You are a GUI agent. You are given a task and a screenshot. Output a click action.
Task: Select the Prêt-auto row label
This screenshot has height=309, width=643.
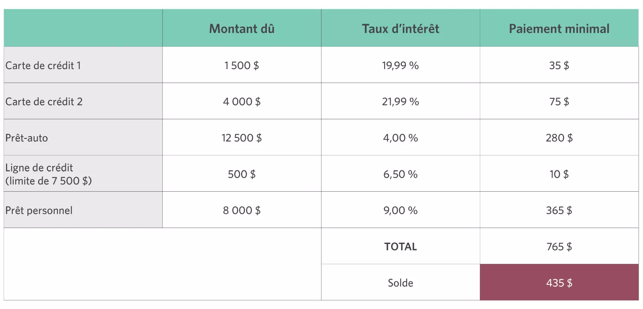click(x=27, y=138)
